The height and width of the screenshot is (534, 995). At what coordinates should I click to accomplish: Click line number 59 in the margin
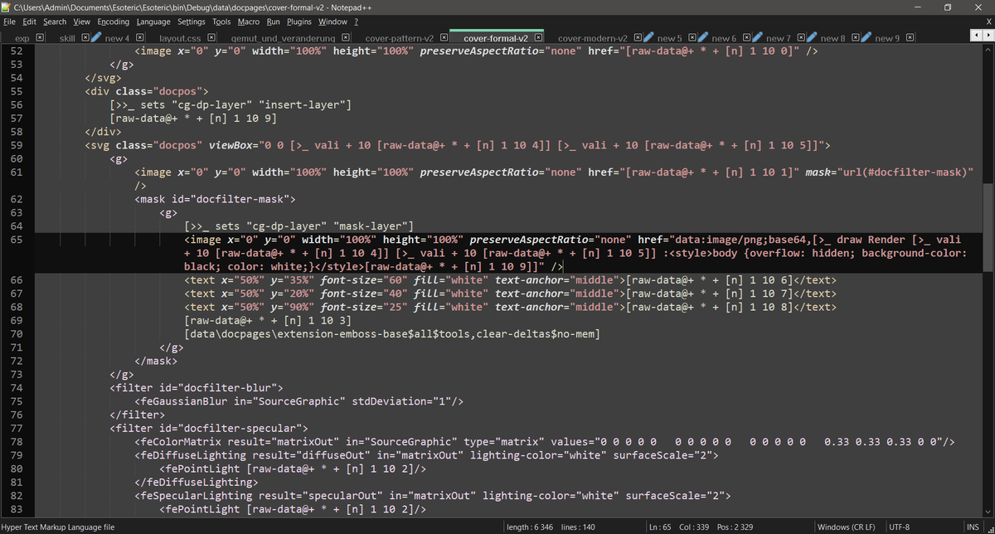[x=17, y=145]
